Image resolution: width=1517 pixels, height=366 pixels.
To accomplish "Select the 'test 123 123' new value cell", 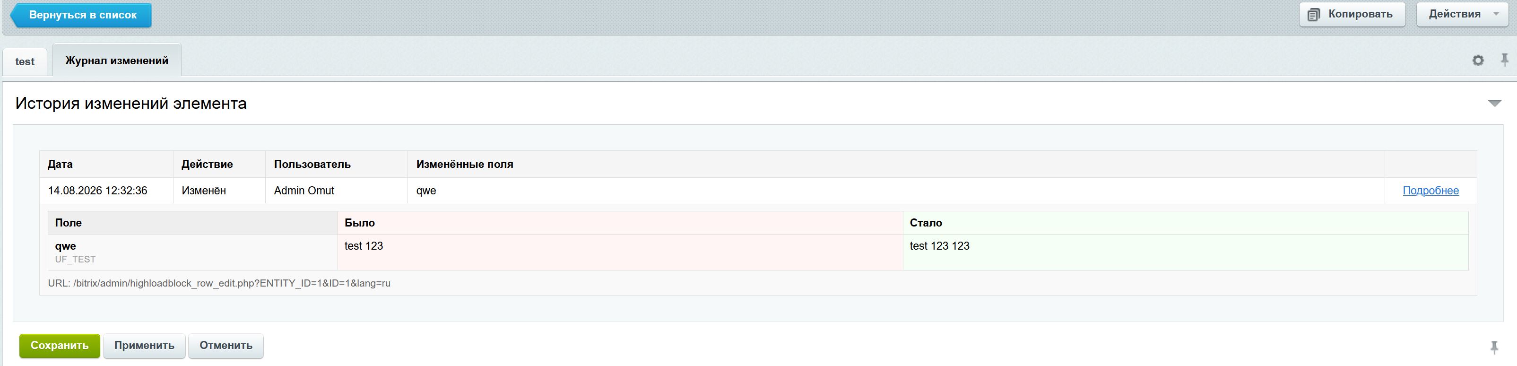I will coord(1185,252).
